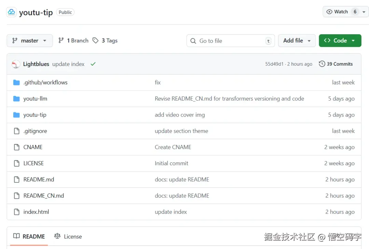The image size is (369, 249).
Task: Click the Public visibility badge
Action: click(65, 12)
